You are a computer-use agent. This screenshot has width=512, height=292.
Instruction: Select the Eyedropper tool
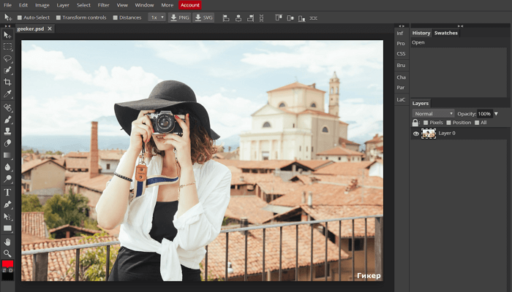8,94
